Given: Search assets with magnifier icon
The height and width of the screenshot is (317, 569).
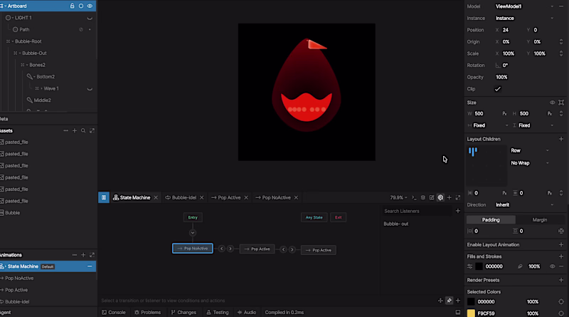Looking at the screenshot, I should (83, 130).
